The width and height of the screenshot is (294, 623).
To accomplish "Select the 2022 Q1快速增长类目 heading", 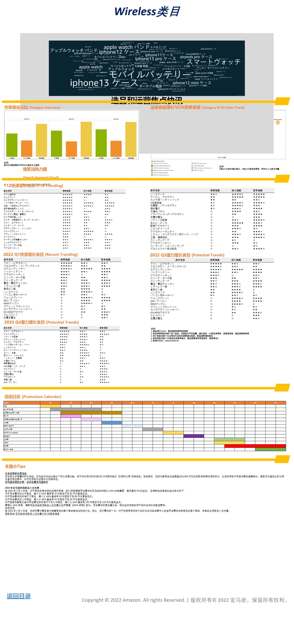I will pyautogui.click(x=41, y=254).
